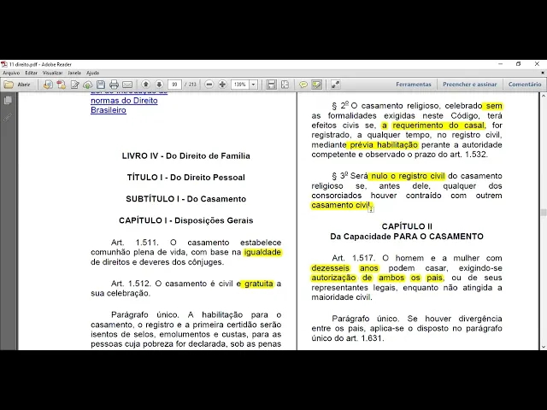547x410 pixels.
Task: Restore the Adobe Reader window
Action: (x=519, y=64)
